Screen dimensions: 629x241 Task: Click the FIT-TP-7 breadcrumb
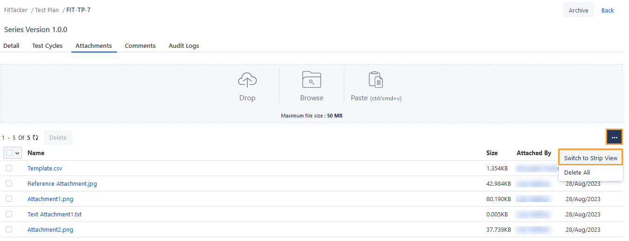click(x=78, y=10)
